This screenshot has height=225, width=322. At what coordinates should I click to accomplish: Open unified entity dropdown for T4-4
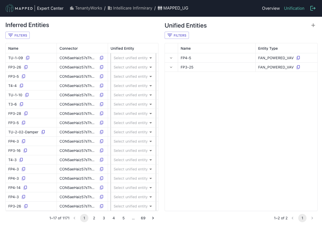pyautogui.click(x=133, y=86)
